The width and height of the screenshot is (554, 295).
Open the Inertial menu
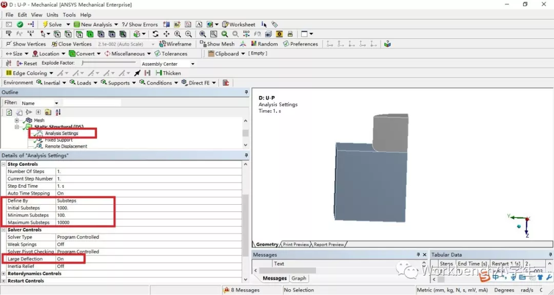[51, 83]
